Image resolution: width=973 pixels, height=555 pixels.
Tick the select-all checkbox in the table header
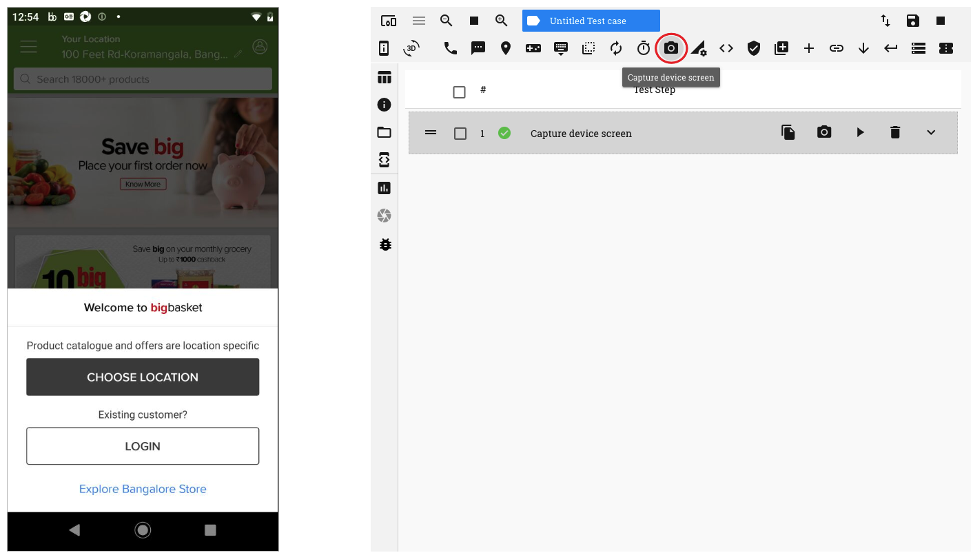[459, 92]
